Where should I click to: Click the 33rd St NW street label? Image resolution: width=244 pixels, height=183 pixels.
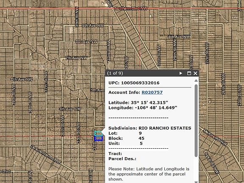[109, 50]
